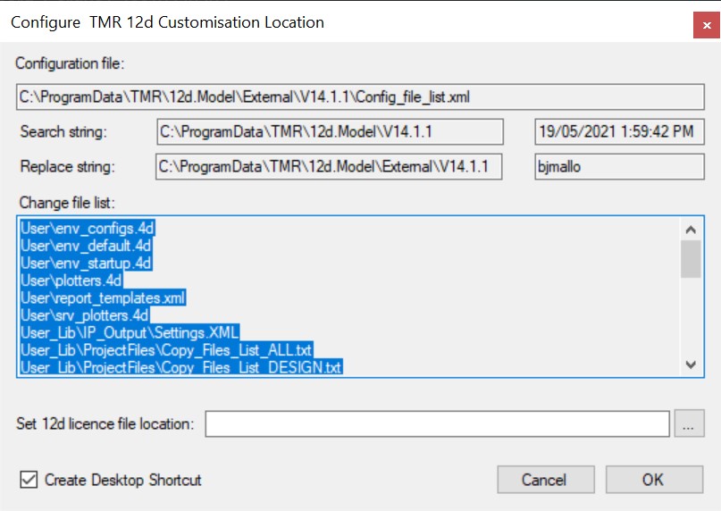
Task: Close the Configure TMR 12d Customisation dialog
Action: [x=707, y=25]
